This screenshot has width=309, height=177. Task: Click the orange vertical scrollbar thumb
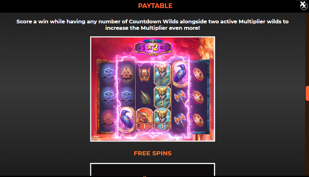307,93
